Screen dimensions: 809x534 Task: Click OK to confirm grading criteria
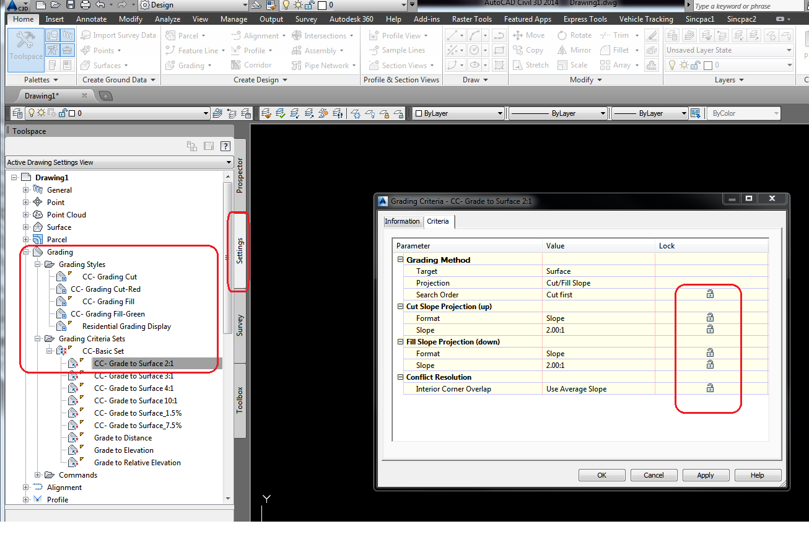coord(601,475)
